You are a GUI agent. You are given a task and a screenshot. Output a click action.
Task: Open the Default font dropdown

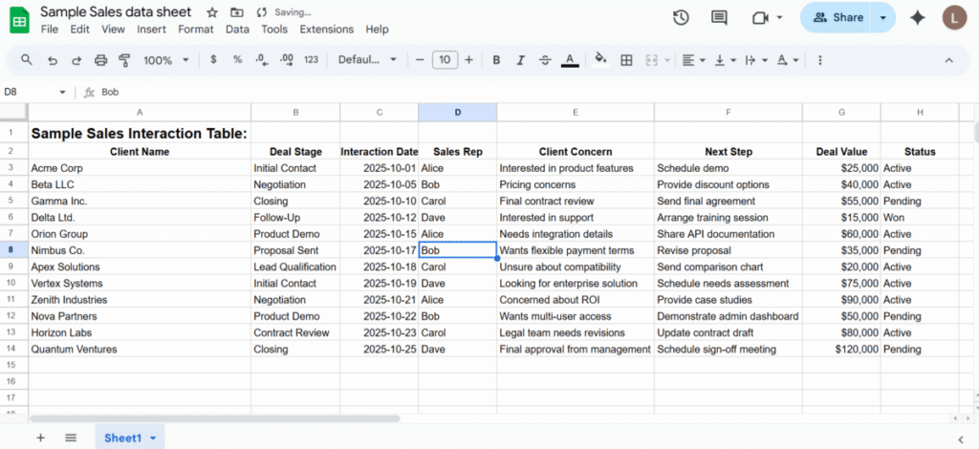[367, 60]
